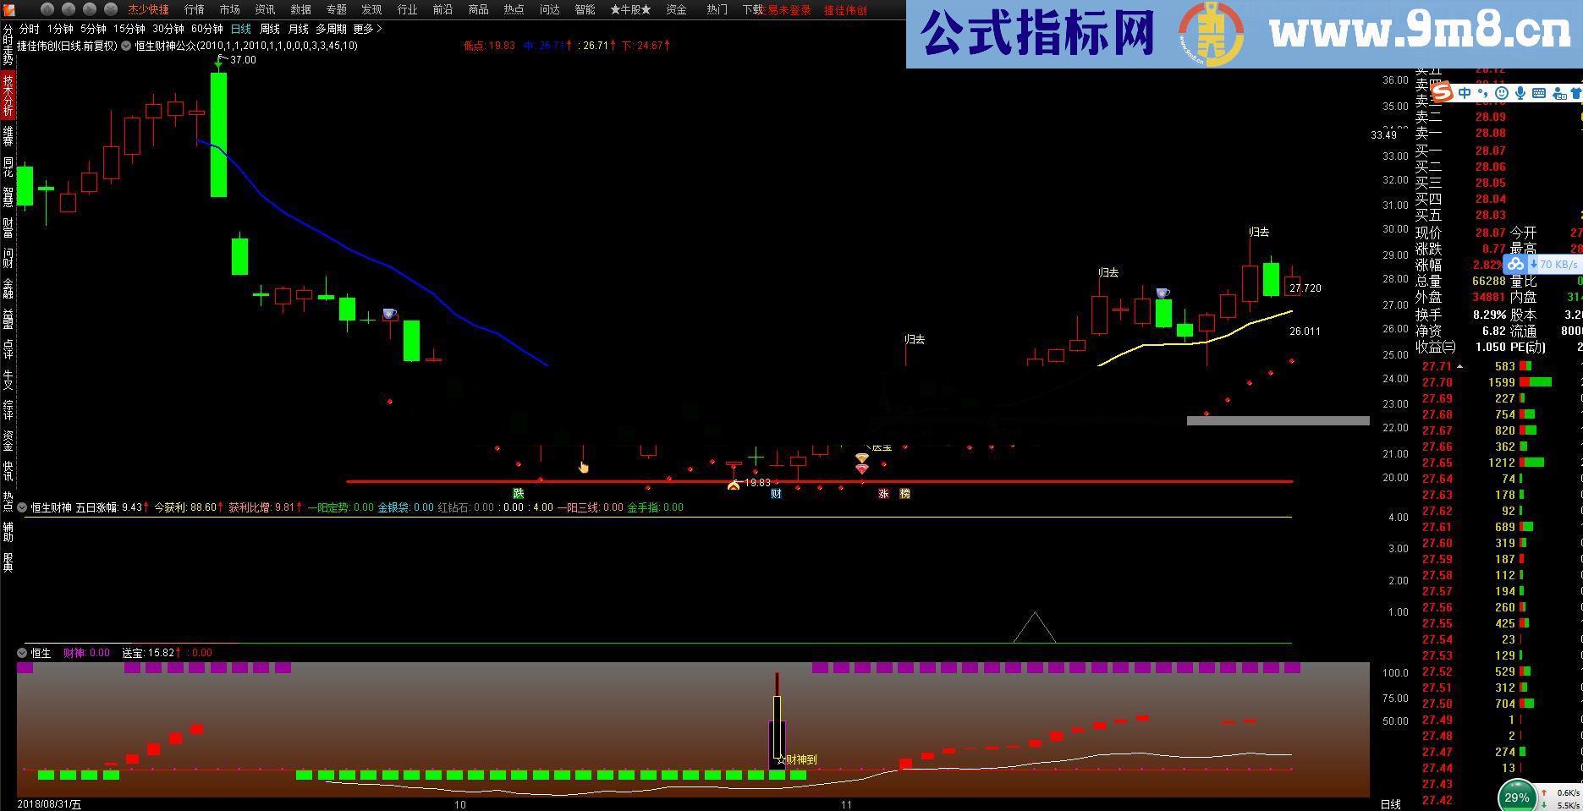Click the Baidu cloud download speed widget

1543,265
